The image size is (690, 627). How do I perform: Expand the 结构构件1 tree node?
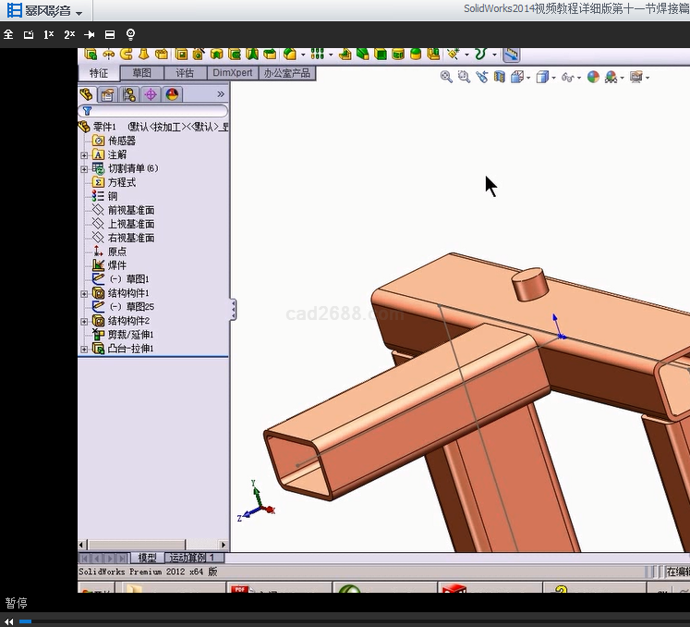coord(85,293)
